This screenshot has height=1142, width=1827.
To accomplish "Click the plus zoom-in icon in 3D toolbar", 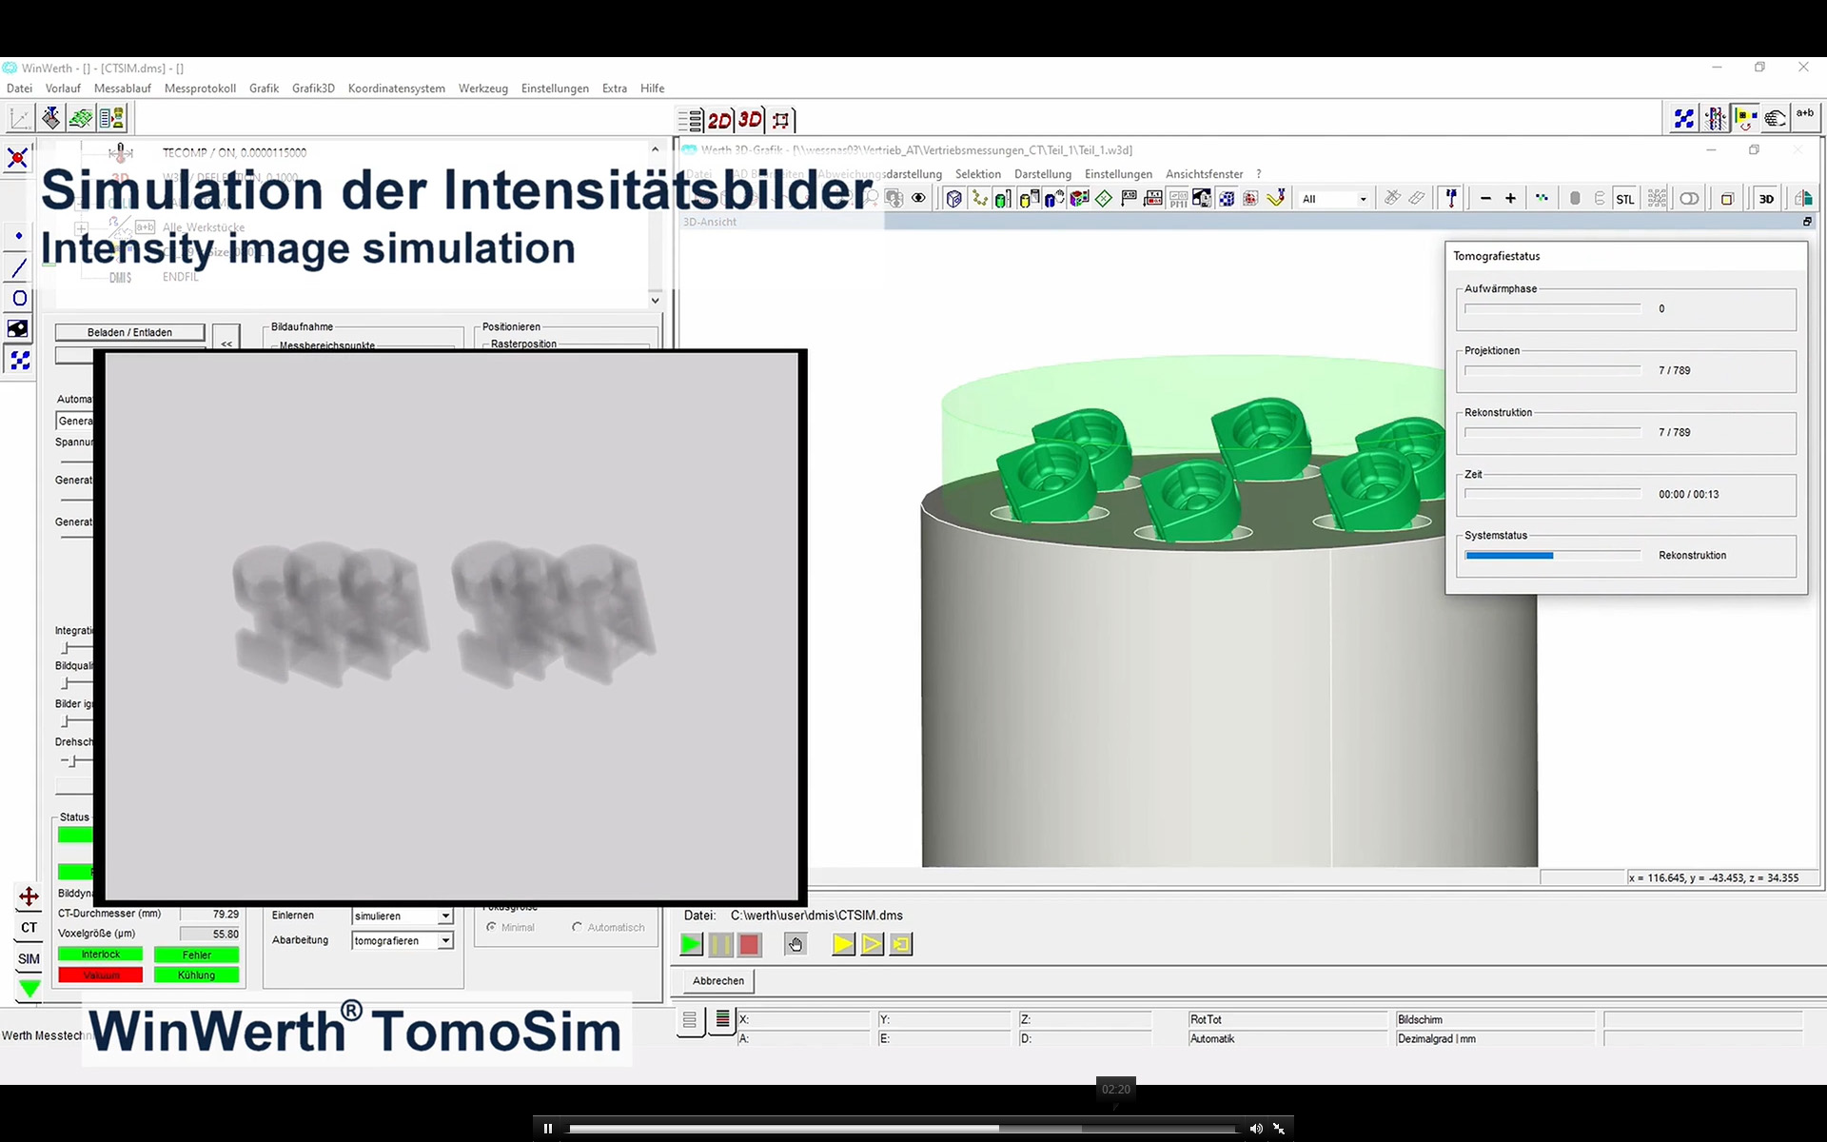I will [1510, 198].
